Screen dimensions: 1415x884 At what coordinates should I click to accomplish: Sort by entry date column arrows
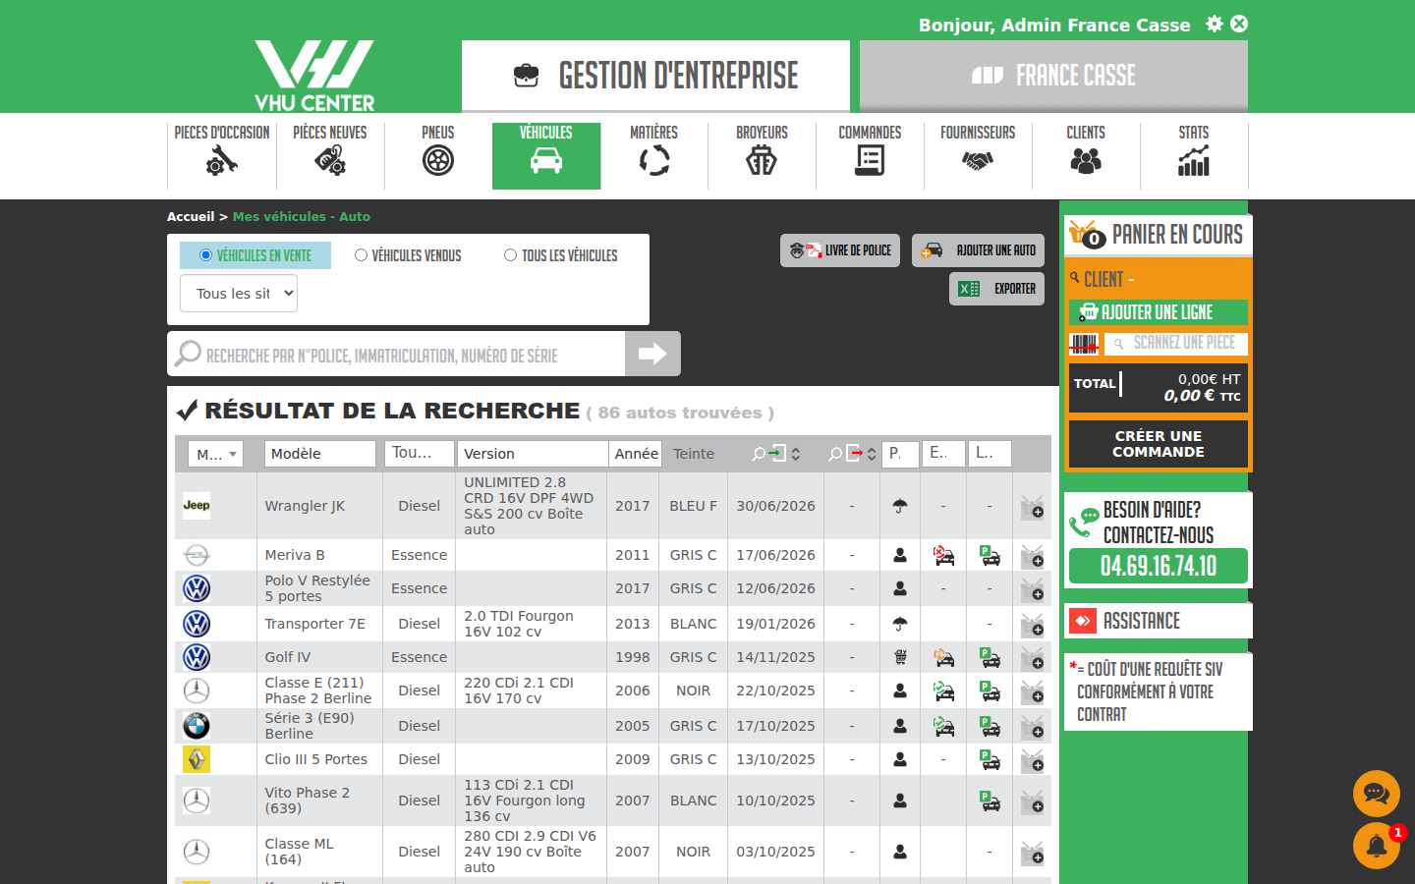pos(796,454)
